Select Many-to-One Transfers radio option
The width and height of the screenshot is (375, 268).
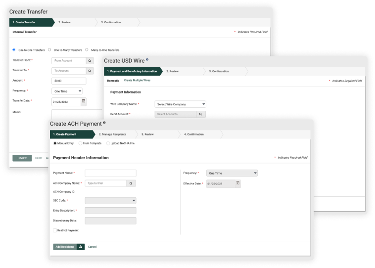tap(87, 50)
